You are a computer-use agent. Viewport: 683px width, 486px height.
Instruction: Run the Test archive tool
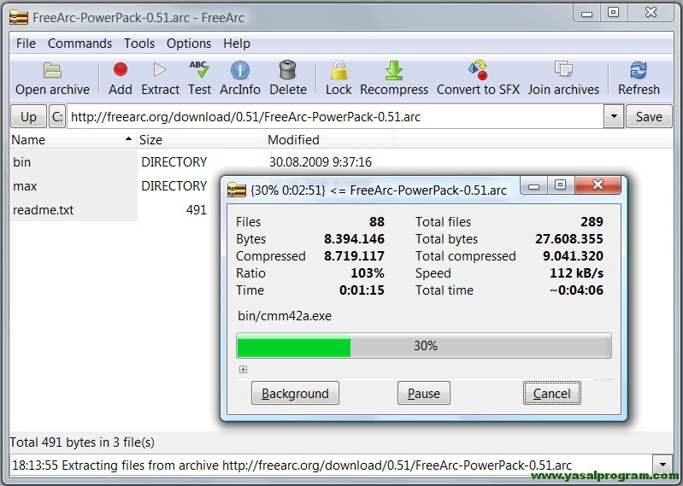point(199,71)
